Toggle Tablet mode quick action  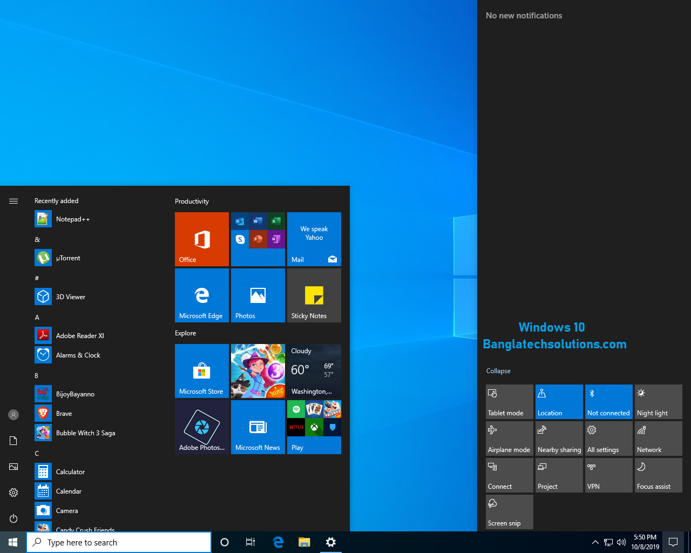pos(510,402)
